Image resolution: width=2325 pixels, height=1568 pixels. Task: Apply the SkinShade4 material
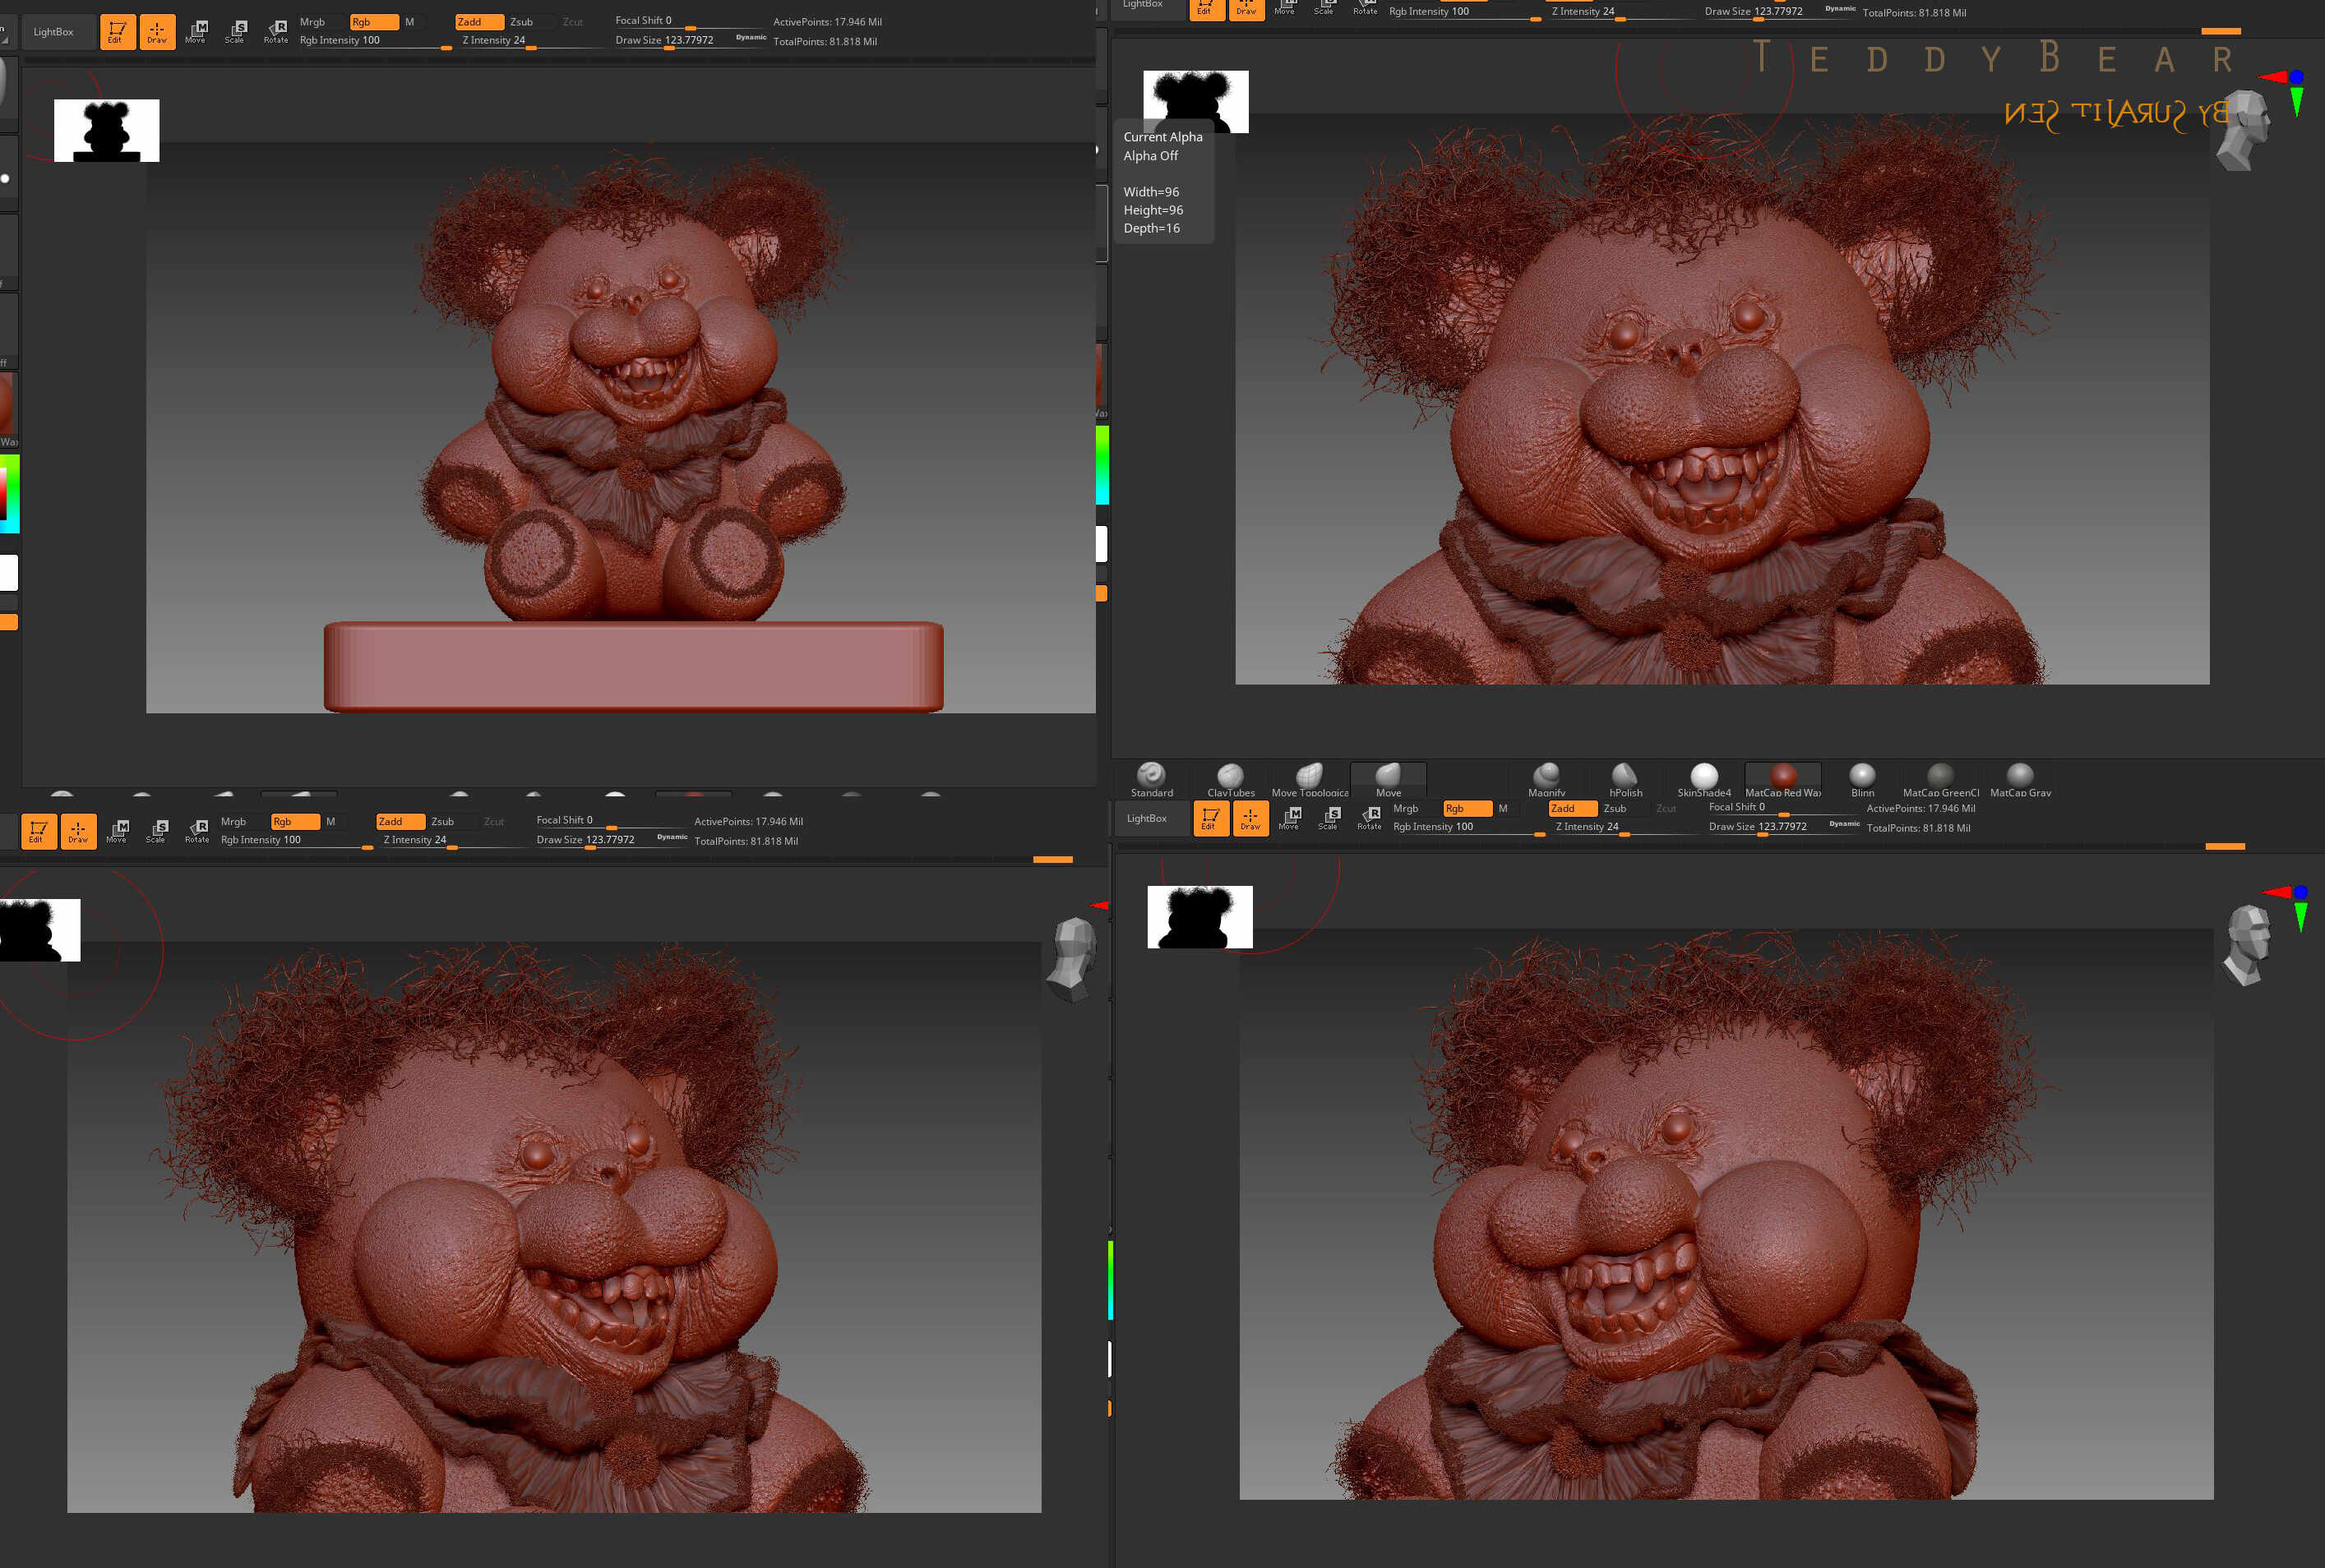[1703, 779]
